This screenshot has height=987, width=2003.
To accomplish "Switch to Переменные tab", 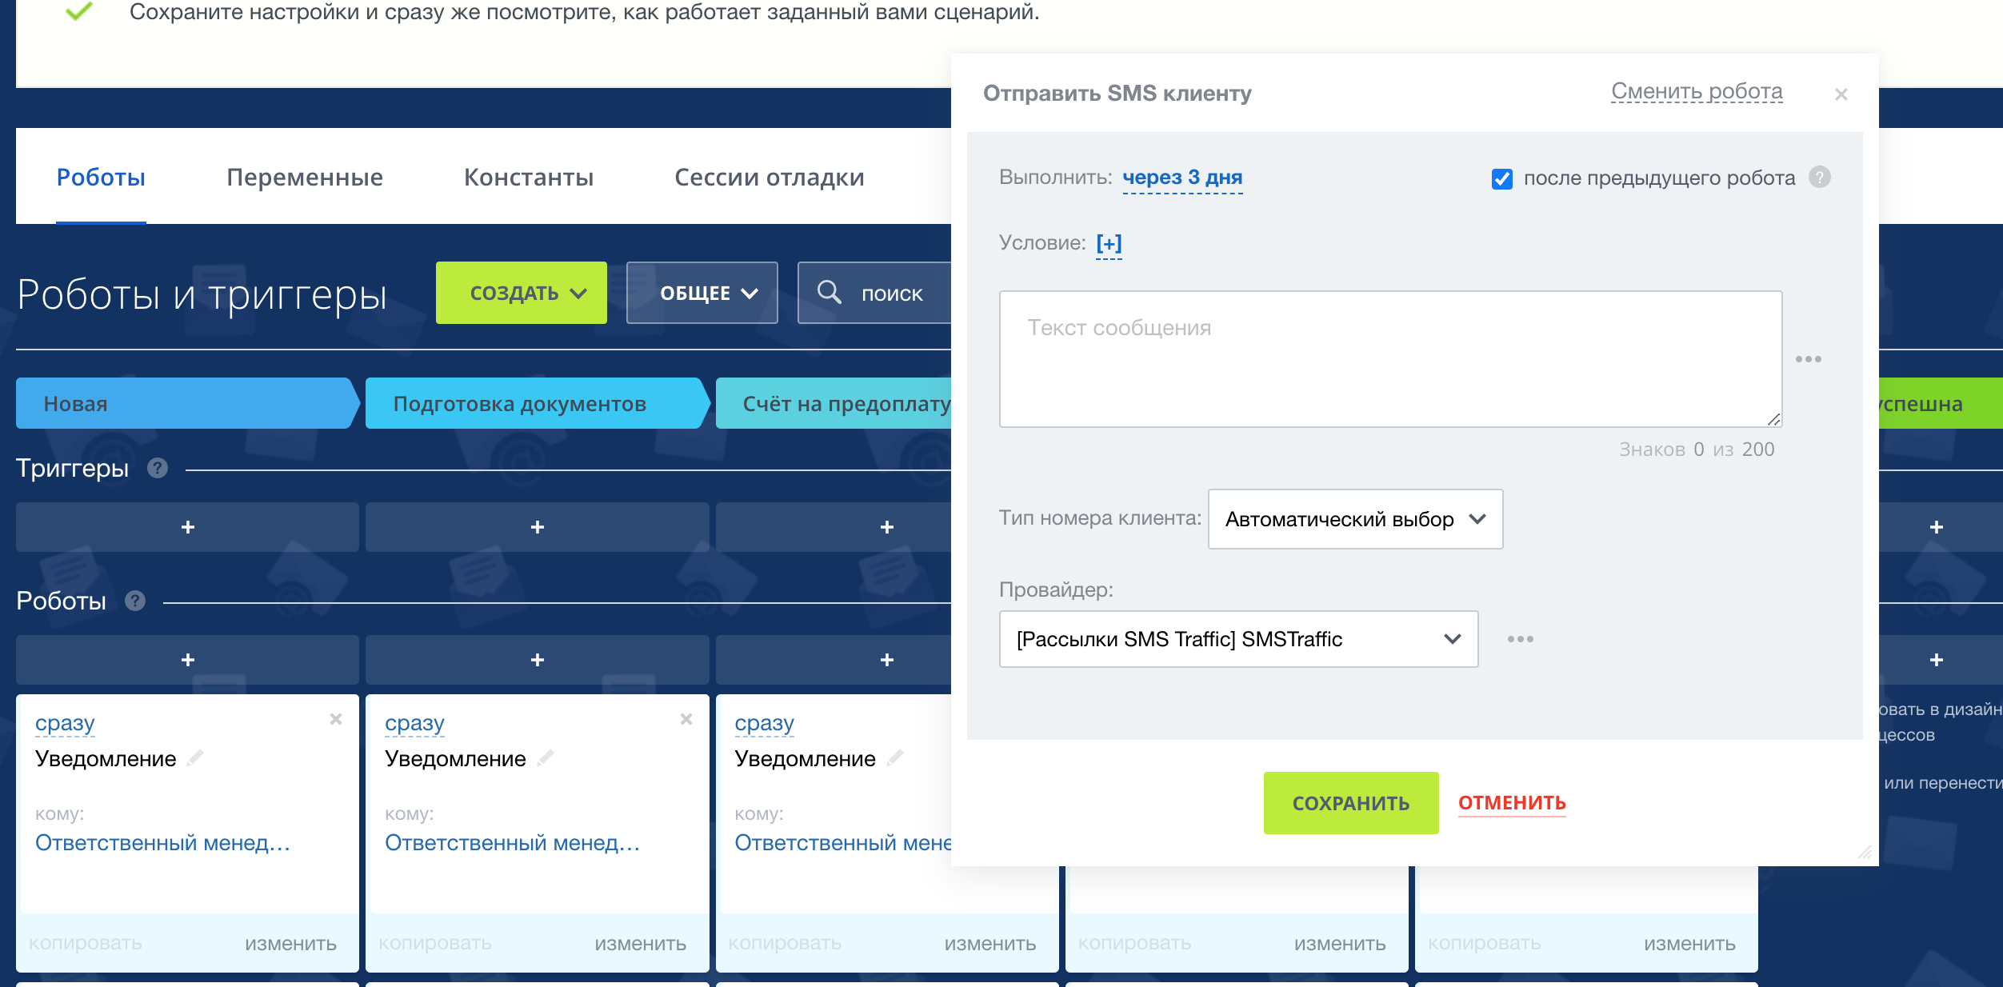I will coord(304,177).
